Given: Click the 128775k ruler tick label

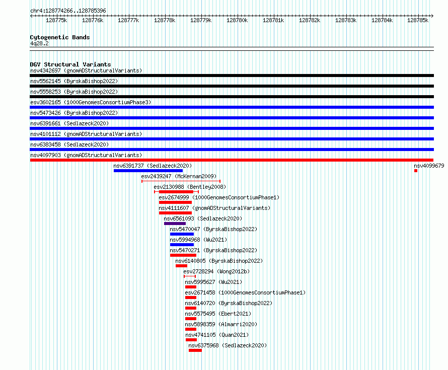Looking at the screenshot, I should pos(56,20).
